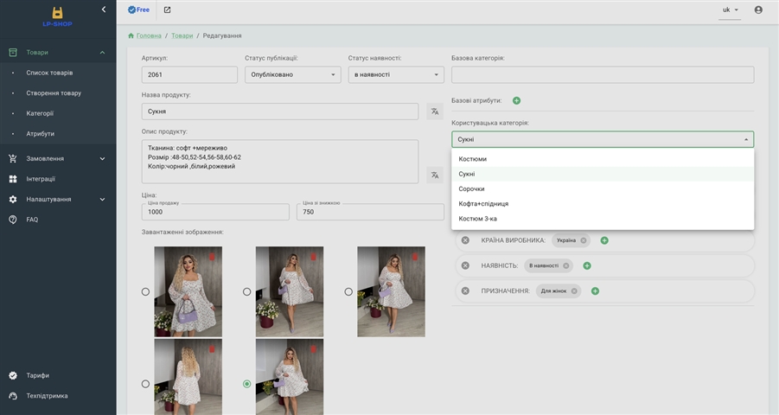The width and height of the screenshot is (779, 415).
Task: Choose 'Сорочки' from the category list
Action: tap(472, 188)
